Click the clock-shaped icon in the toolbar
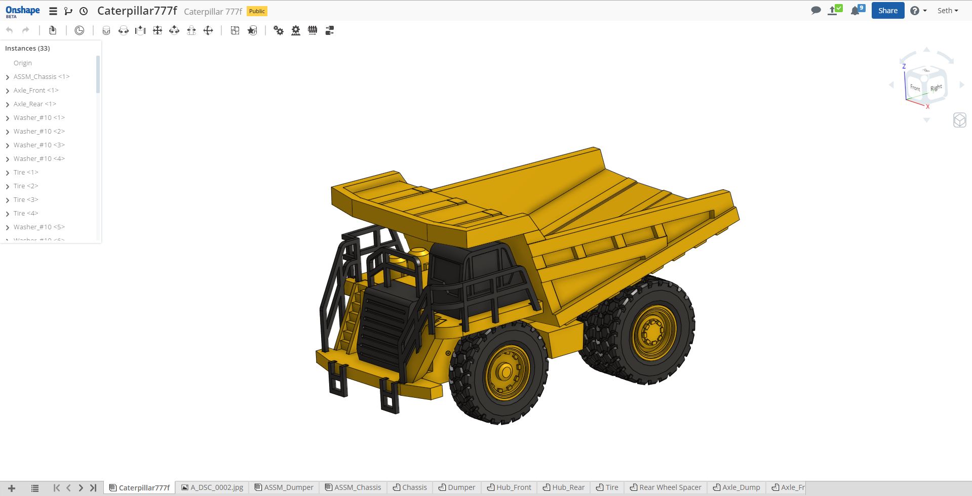 (x=80, y=30)
